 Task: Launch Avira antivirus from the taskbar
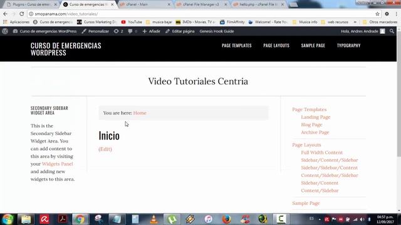[44, 219]
